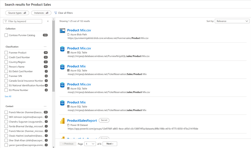Click the table icon under the PurviewNinjaSQL Product Mix.csv title
This screenshot has width=251, height=148.
point(68,53)
